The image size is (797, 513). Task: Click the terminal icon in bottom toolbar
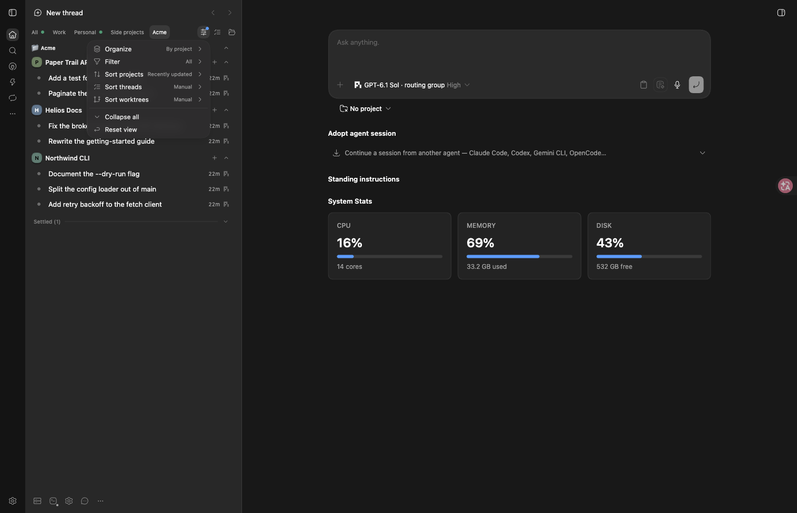point(53,501)
